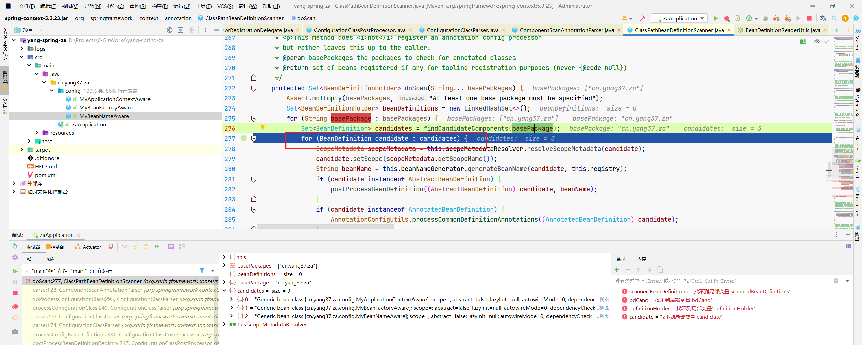This screenshot has height=345, width=862.
Task: Expand the target folder
Action: pyautogui.click(x=22, y=150)
